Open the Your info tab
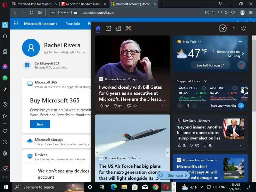The height and width of the screenshot is (192, 256). (73, 23)
